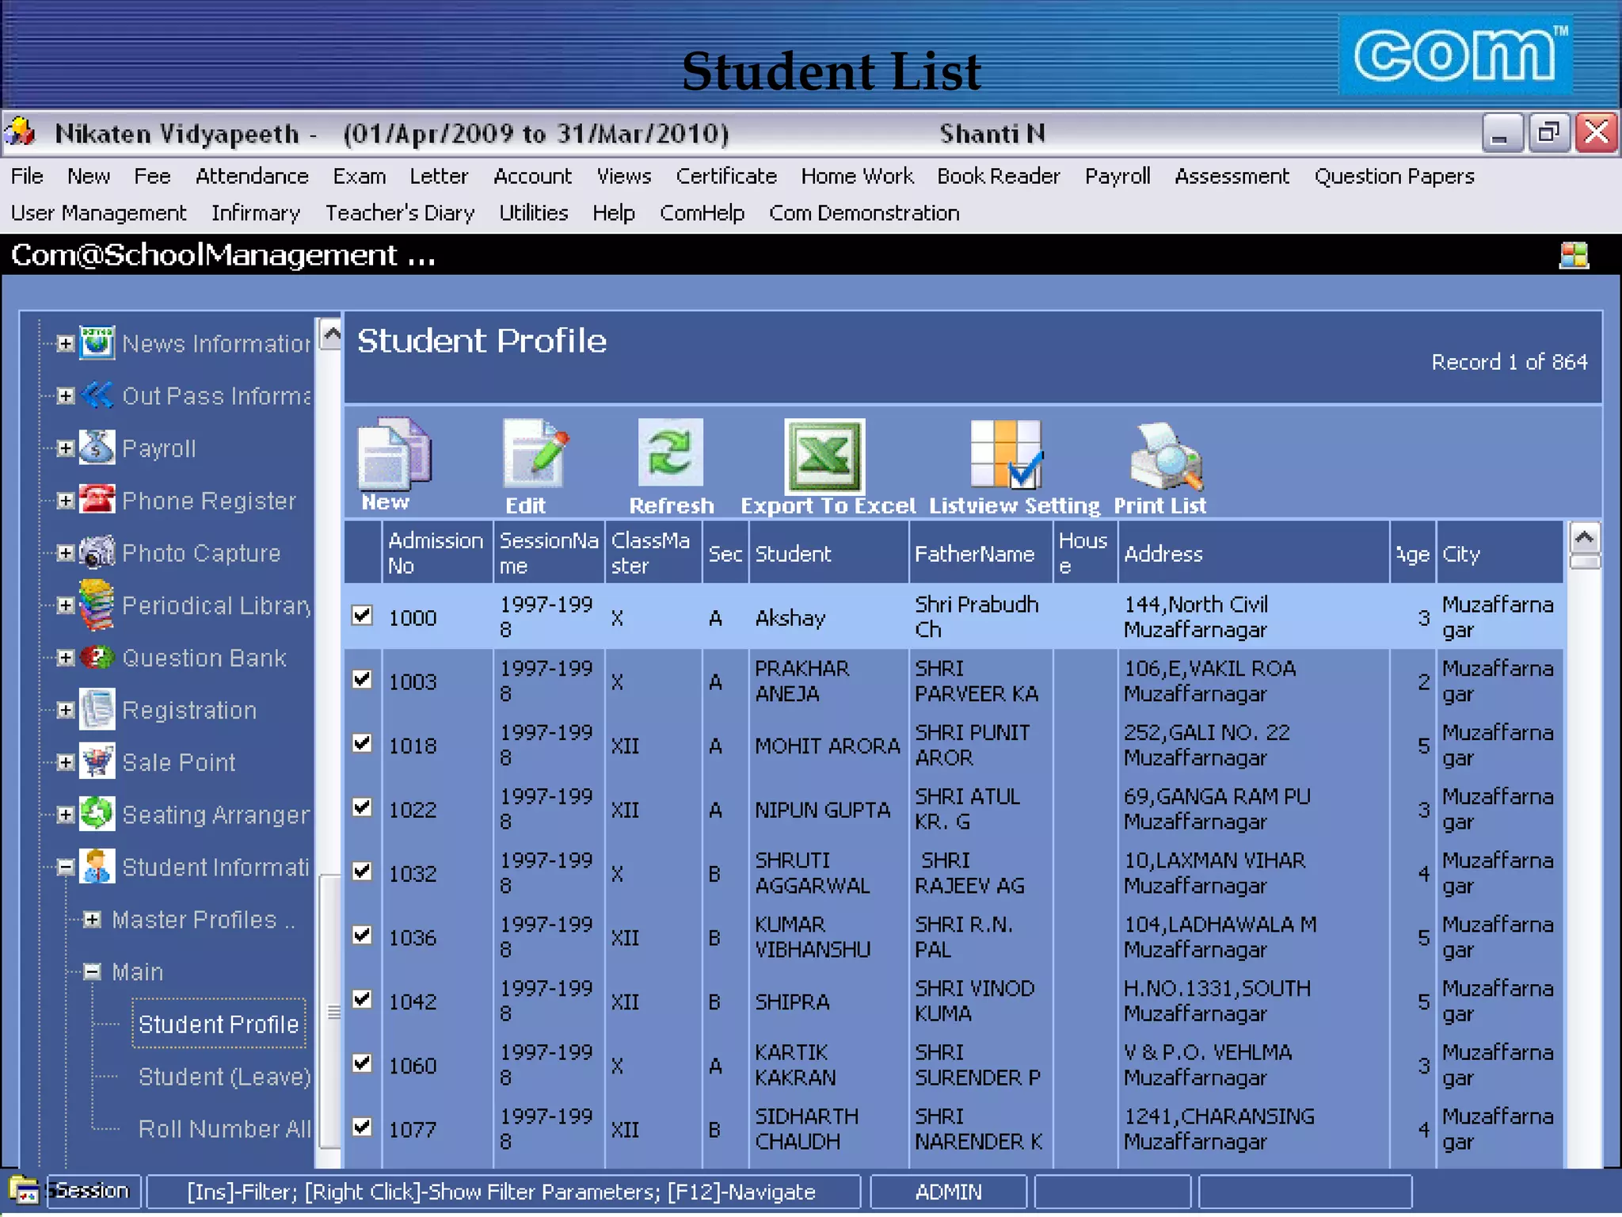Click the Refresh green arrows icon
The image size is (1622, 1217).
tap(670, 452)
